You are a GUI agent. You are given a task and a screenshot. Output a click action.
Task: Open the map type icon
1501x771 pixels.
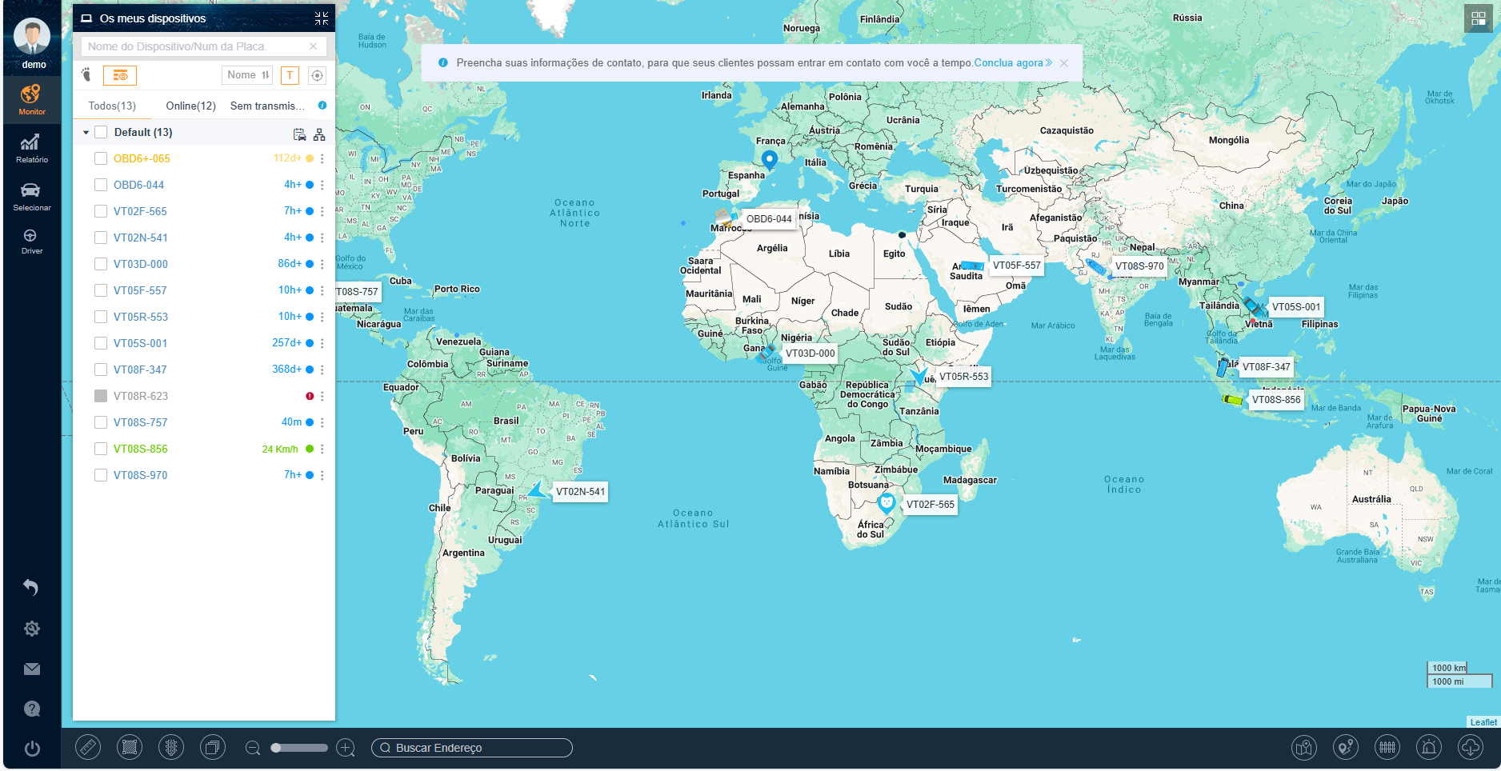pyautogui.click(x=1304, y=748)
